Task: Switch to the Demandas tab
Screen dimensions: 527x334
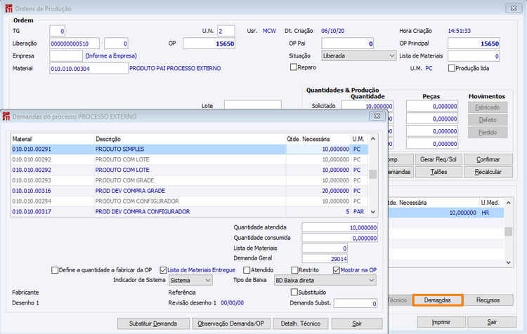Action: [437, 300]
